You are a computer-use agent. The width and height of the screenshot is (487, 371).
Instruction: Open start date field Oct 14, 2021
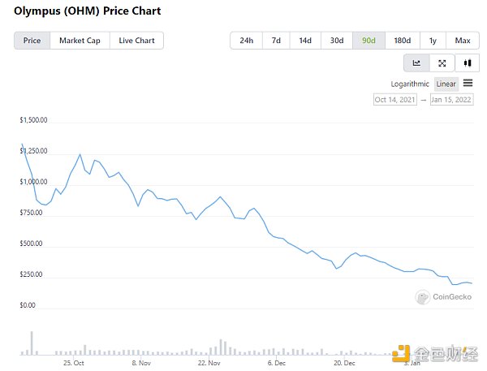pyautogui.click(x=394, y=100)
